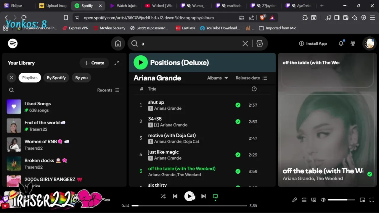
Task: Open browser hamburger menu
Action: (372, 18)
